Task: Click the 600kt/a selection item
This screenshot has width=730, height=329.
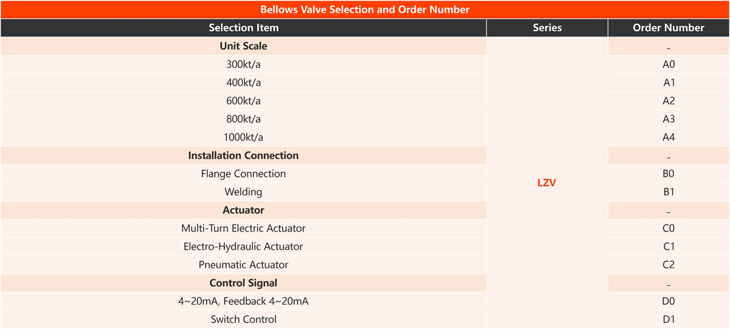Action: pos(243,101)
